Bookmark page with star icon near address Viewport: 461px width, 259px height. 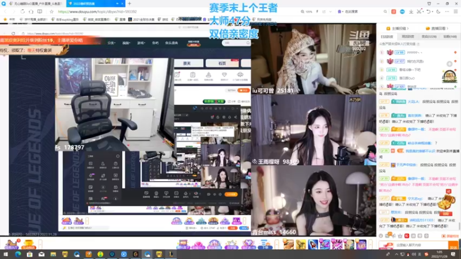[x=51, y=12]
